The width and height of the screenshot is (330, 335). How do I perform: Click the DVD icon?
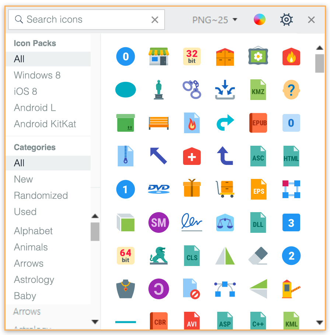point(159,189)
